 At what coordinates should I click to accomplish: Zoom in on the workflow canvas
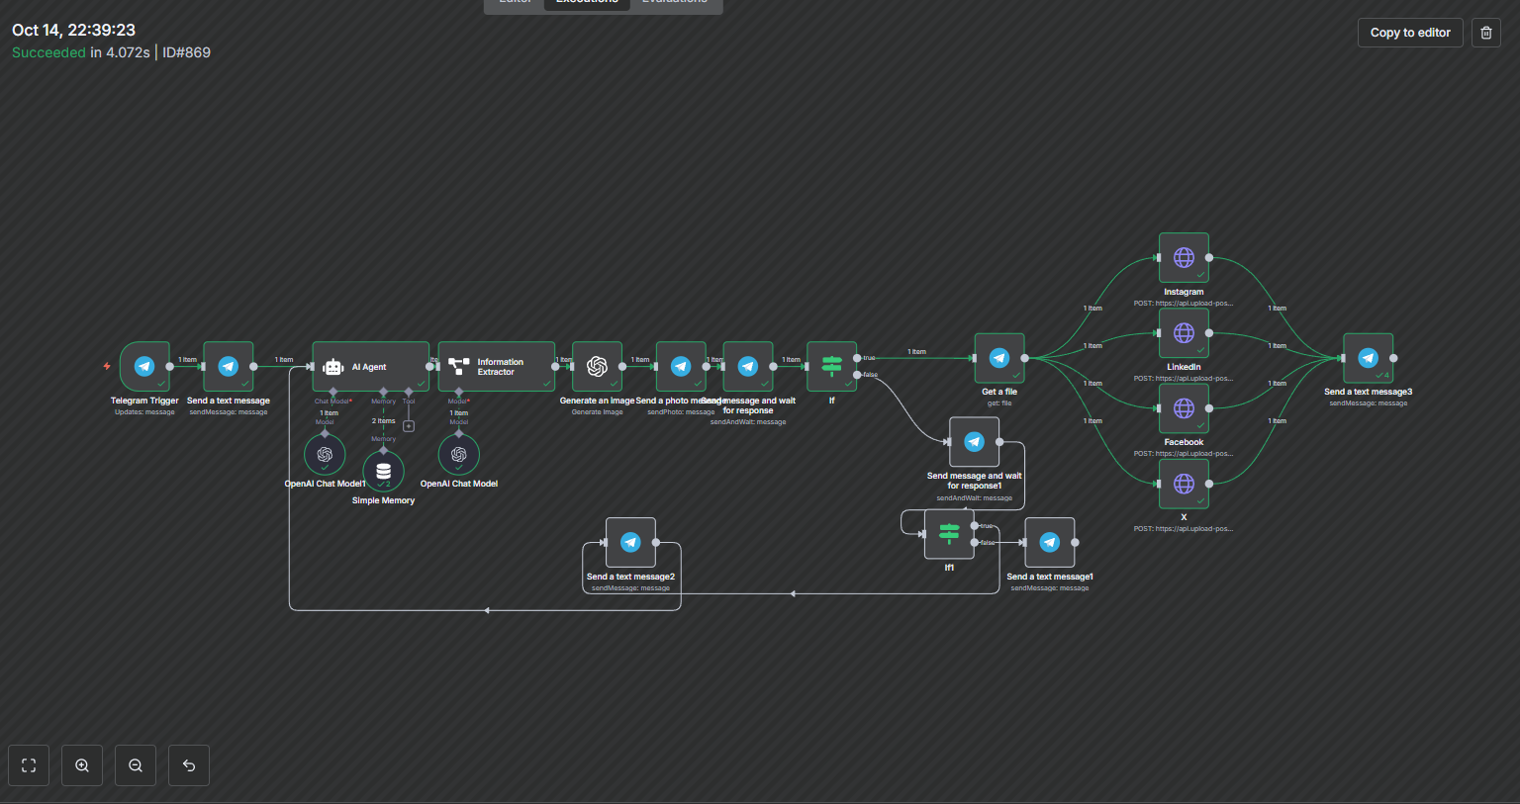tap(82, 765)
